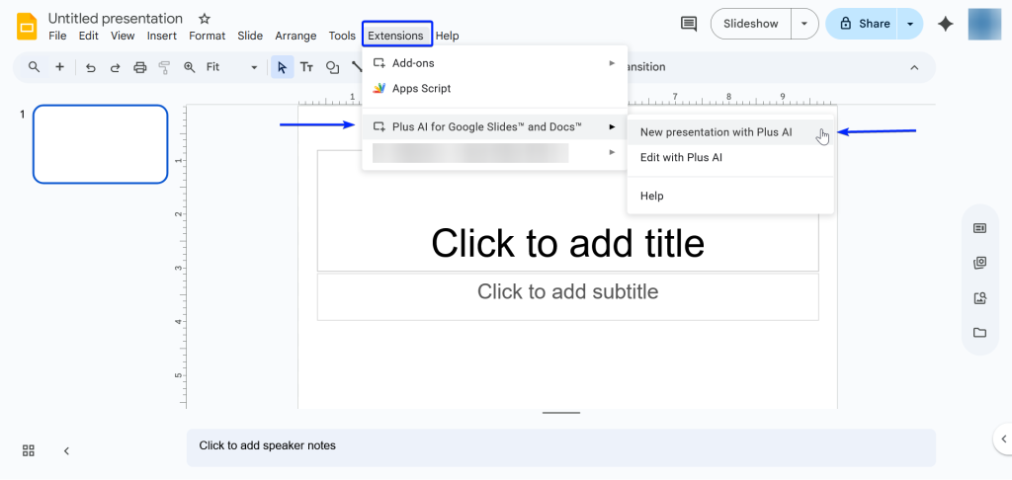Click the Redo arrow in toolbar
The image size is (1012, 480).
tap(115, 67)
